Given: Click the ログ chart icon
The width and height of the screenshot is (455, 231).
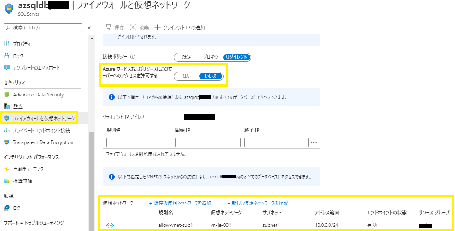Looking at the screenshot, I should click(7, 208).
